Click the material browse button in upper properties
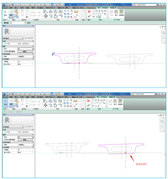 [x=33, y=56]
